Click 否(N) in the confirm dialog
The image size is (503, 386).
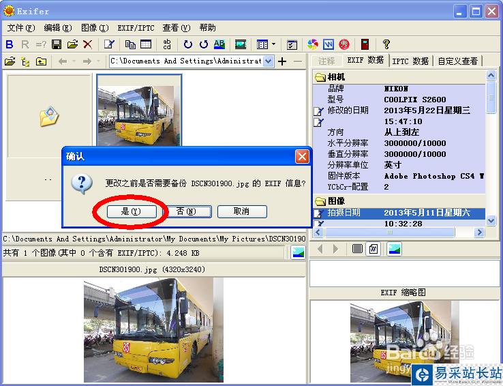click(x=186, y=211)
